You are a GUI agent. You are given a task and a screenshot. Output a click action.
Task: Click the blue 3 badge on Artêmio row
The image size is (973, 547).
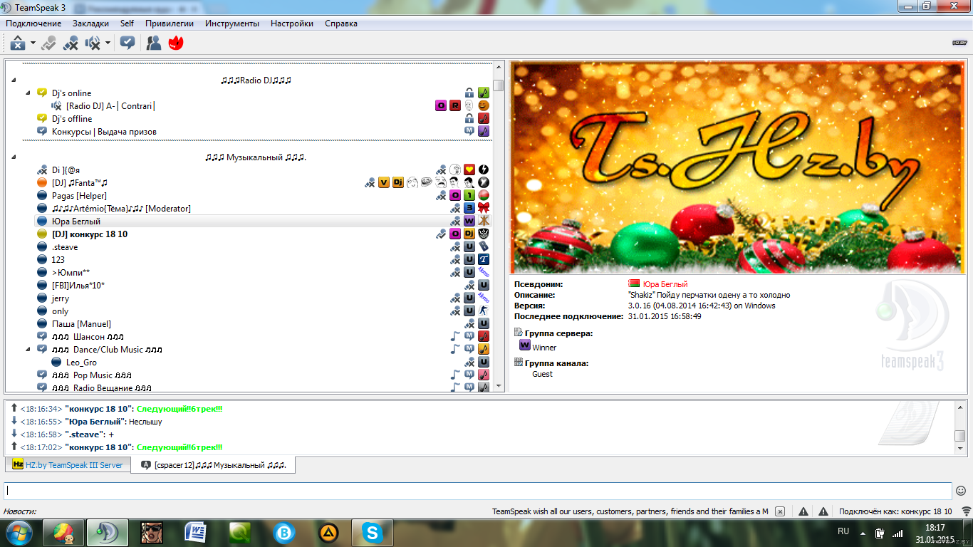[x=469, y=209]
